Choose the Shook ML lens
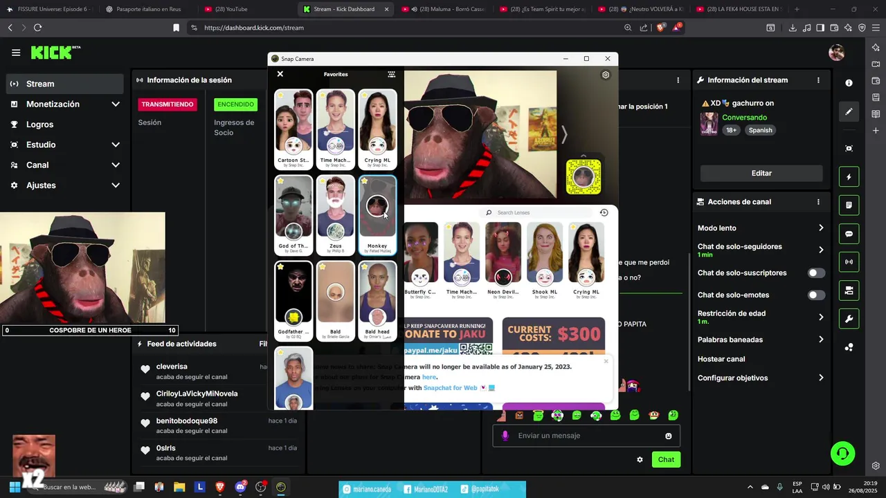Screen dimensions: 886x498 (545, 261)
